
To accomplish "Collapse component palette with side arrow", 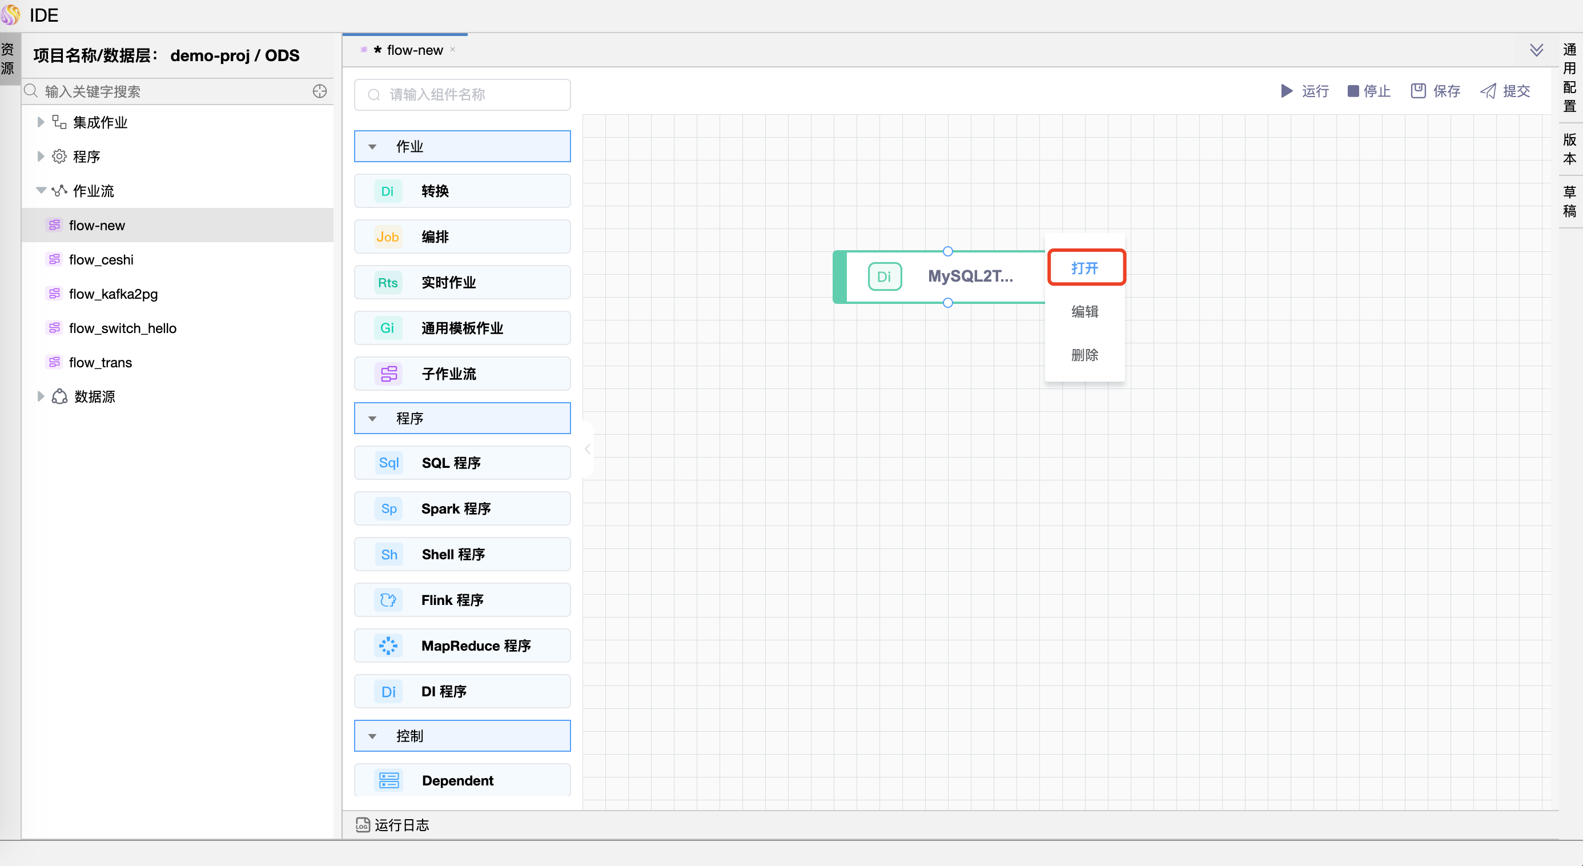I will (x=588, y=450).
